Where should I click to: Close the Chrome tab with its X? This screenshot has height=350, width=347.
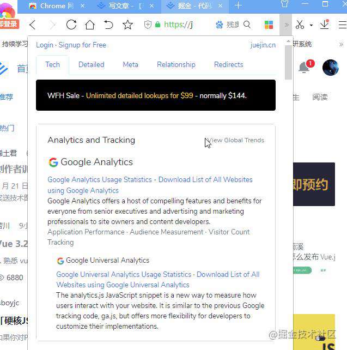coord(82,6)
